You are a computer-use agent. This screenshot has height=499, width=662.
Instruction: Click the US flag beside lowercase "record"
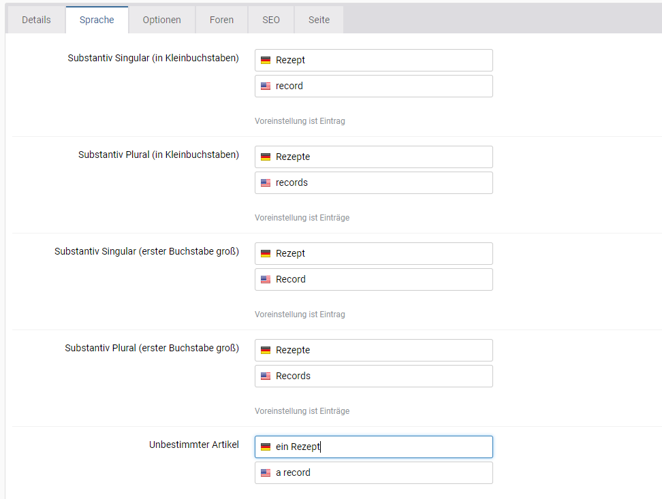(x=265, y=86)
